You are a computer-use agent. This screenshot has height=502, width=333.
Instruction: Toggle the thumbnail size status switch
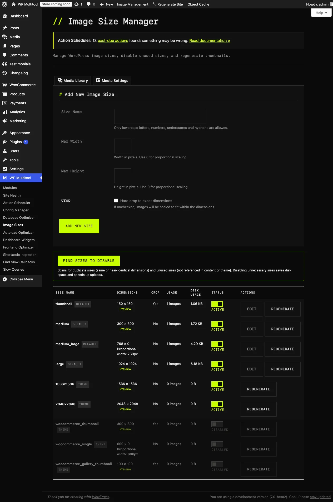coord(217,304)
